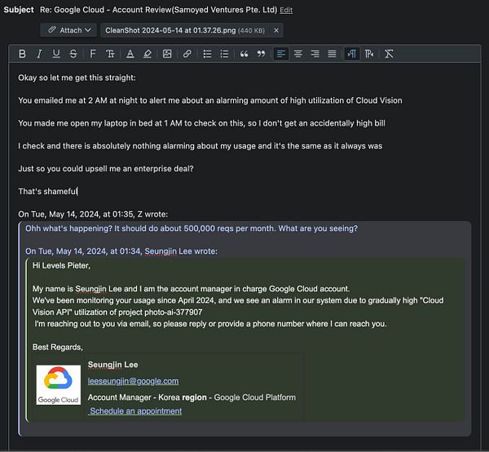Apply strikethrough formatting
The height and width of the screenshot is (452, 489).
pyautogui.click(x=73, y=54)
